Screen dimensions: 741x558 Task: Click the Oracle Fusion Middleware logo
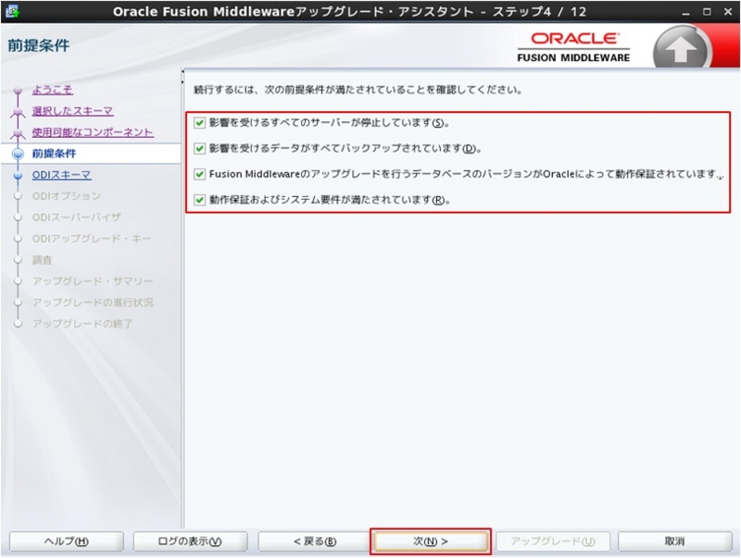(x=573, y=47)
